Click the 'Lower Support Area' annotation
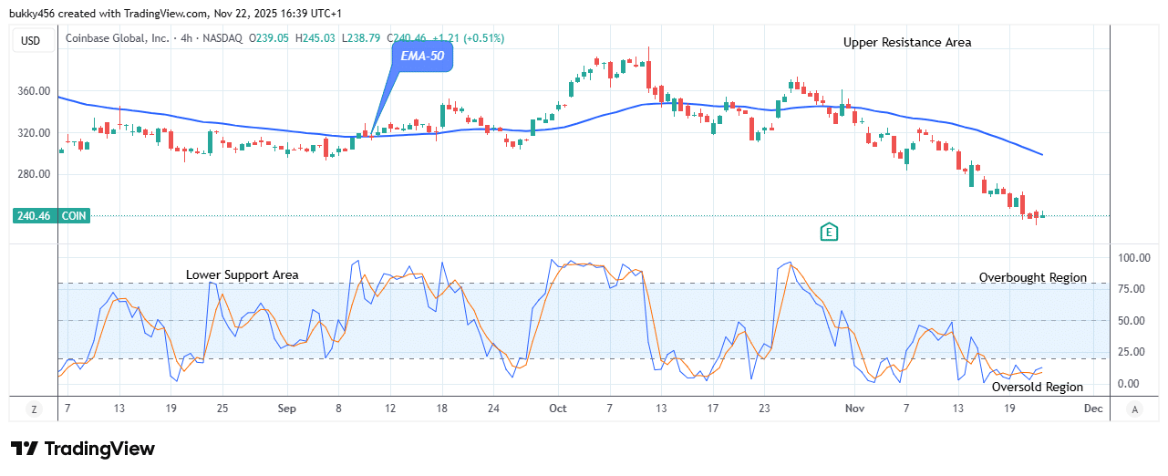The image size is (1168, 476). point(243,274)
